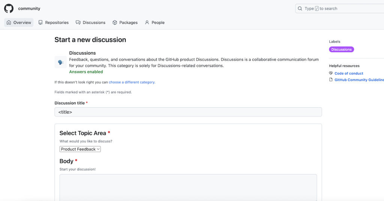
Task: Click inside the Body text area
Action: (x=188, y=187)
